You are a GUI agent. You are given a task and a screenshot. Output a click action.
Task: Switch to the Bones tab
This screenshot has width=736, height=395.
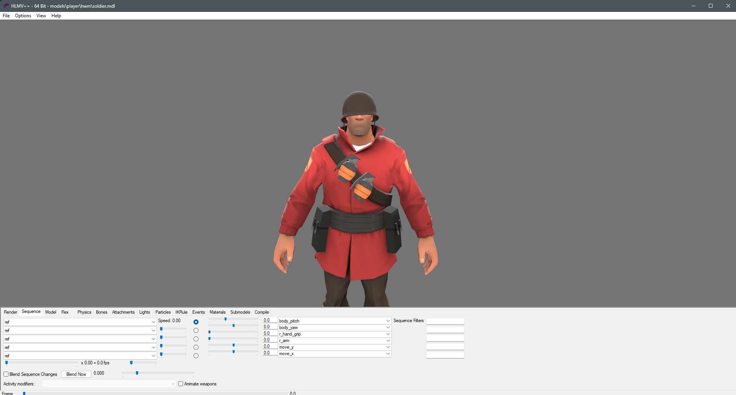[x=101, y=312]
